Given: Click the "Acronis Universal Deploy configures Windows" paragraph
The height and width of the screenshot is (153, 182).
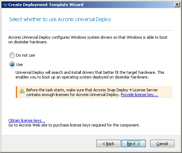Looking at the screenshot, I should click(x=88, y=40).
